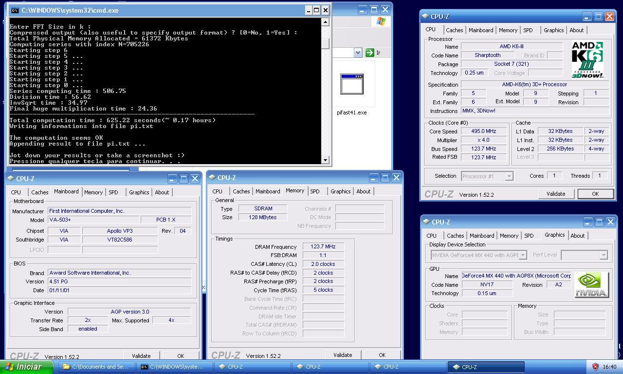Click GPU technology 0.15 um field
Viewport: 623px width, 374px height.
pyautogui.click(x=487, y=293)
